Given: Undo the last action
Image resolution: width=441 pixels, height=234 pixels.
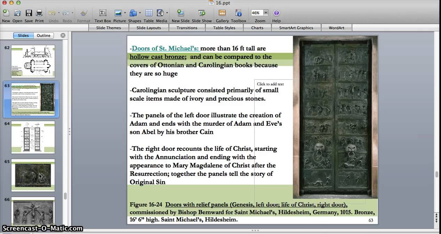Looking at the screenshot, I should (x=52, y=13).
